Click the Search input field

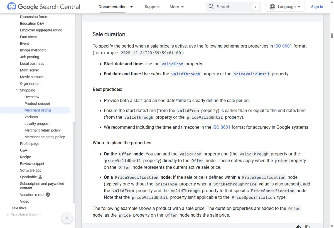pos(233,7)
